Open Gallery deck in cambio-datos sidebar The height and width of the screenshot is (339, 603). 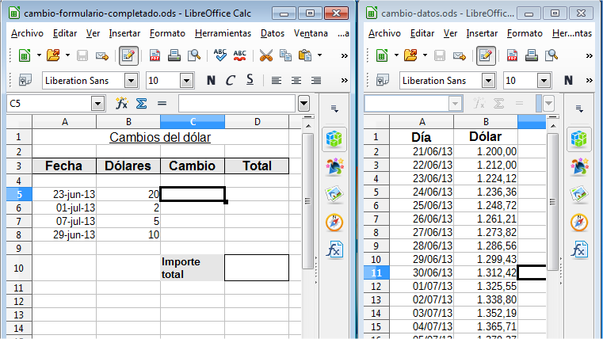tap(578, 195)
